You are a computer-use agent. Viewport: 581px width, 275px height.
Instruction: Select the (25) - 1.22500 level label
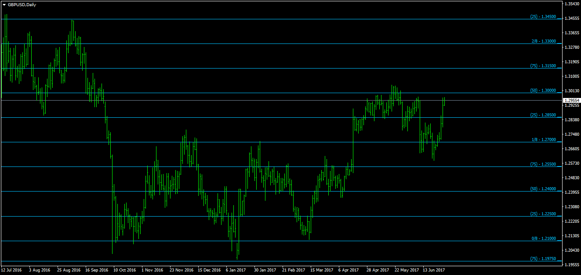(543, 214)
